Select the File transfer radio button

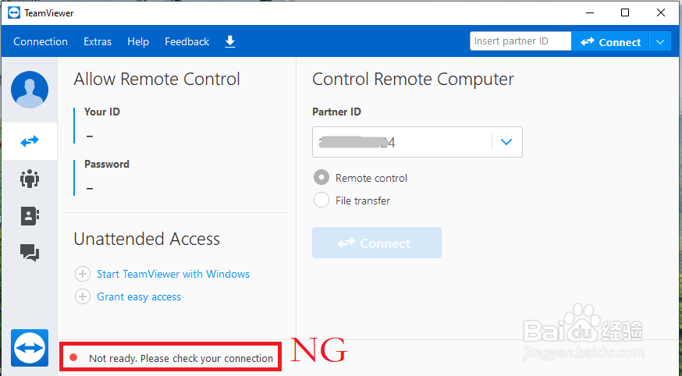click(x=321, y=200)
